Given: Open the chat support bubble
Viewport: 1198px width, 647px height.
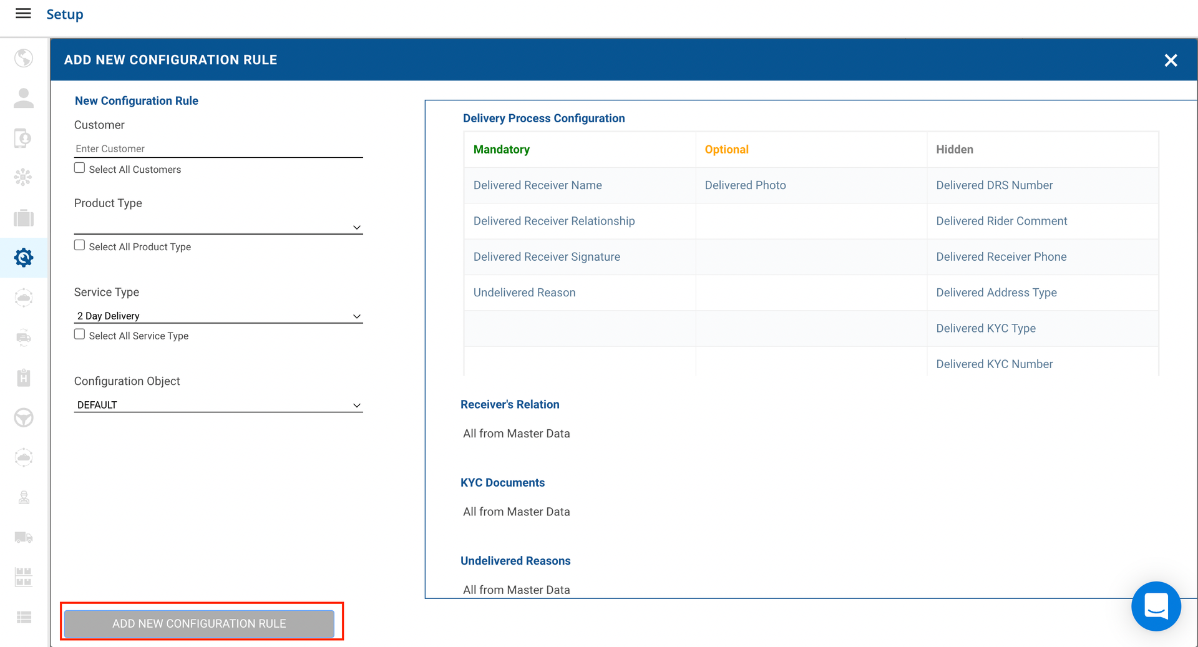Looking at the screenshot, I should 1156,606.
